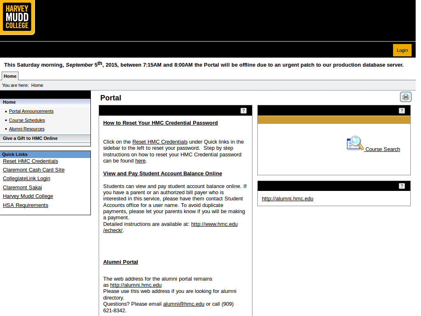Image resolution: width=421 pixels, height=316 pixels.
Task: Click Home in the breadcrumb trail
Action: (x=37, y=85)
